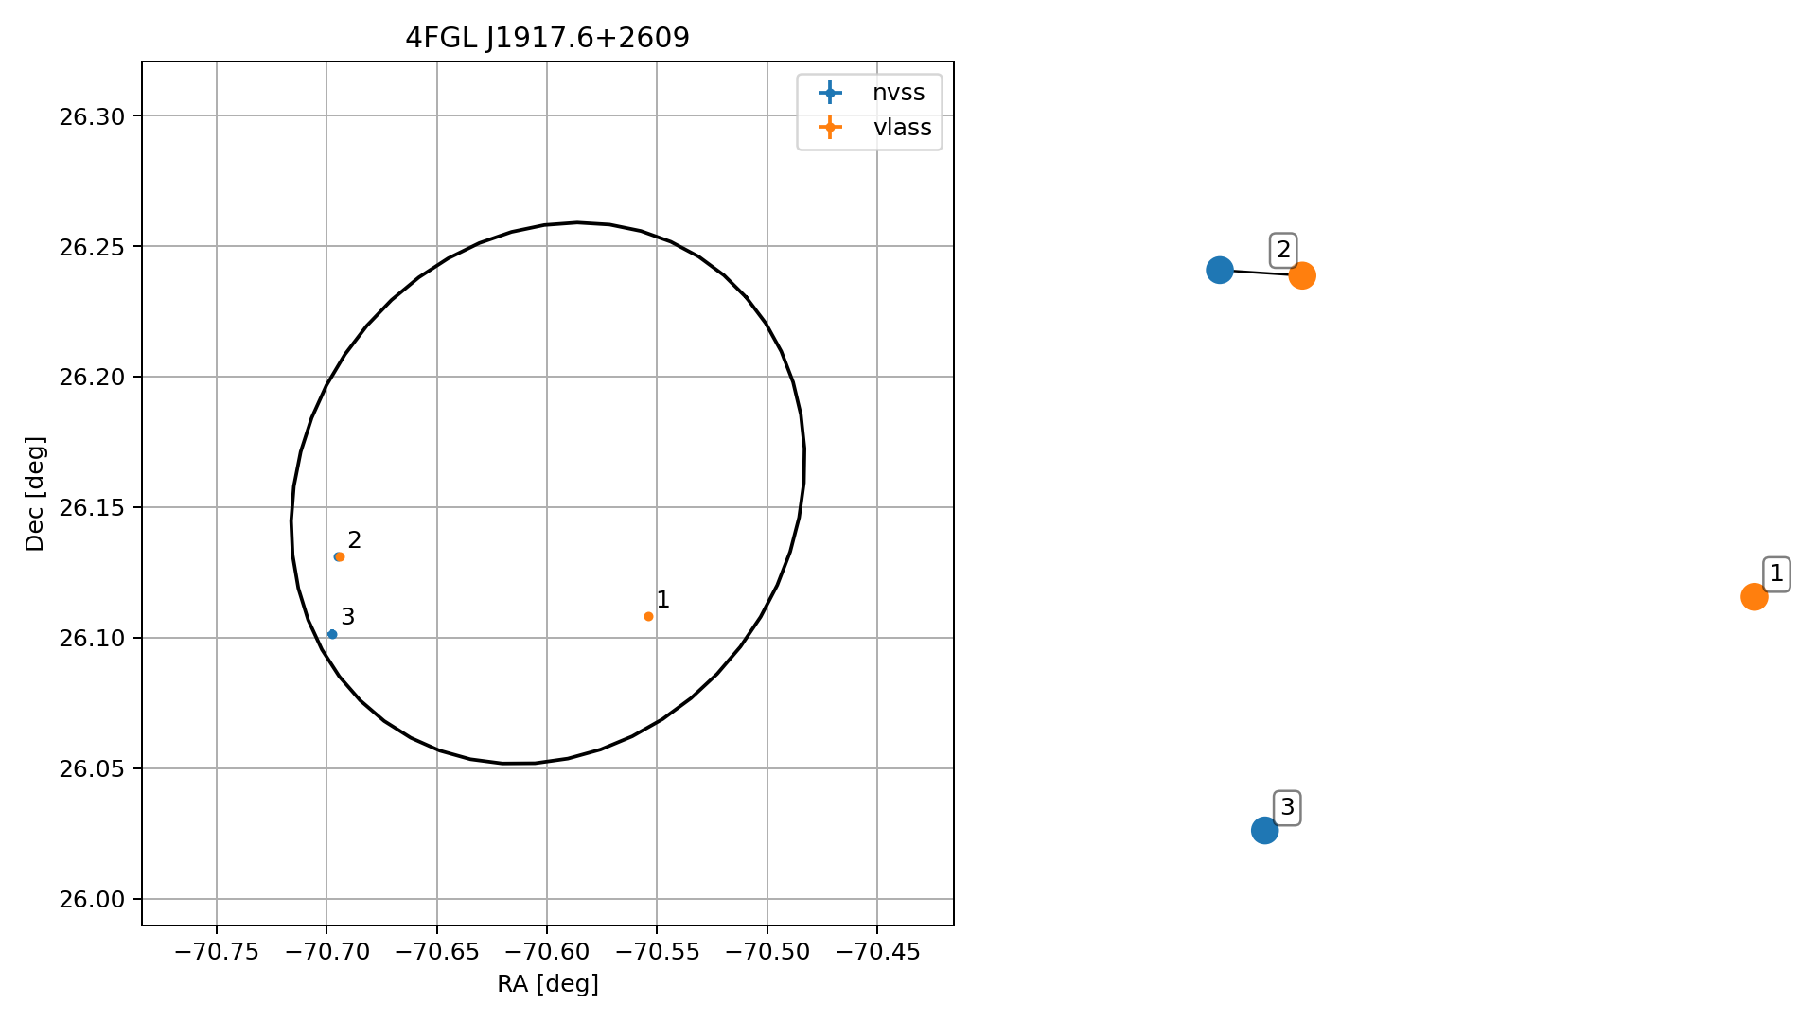Click the −70.70 x-axis tick label

click(326, 952)
